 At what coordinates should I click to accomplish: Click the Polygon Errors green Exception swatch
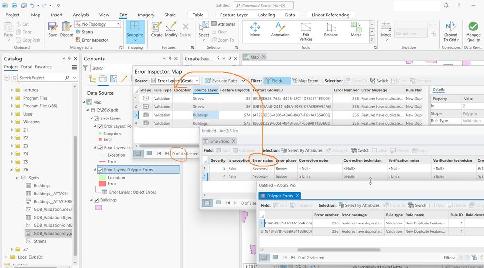[102, 178]
